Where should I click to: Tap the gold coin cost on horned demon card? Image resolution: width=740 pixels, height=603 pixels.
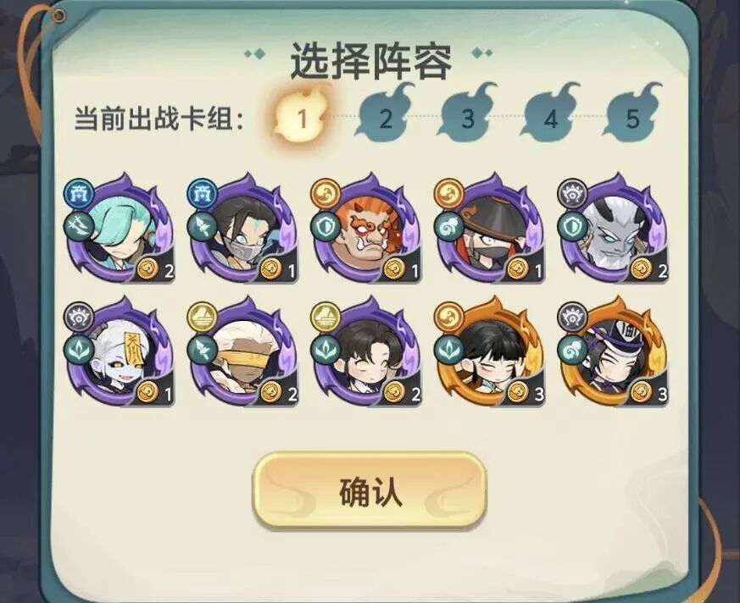642,269
